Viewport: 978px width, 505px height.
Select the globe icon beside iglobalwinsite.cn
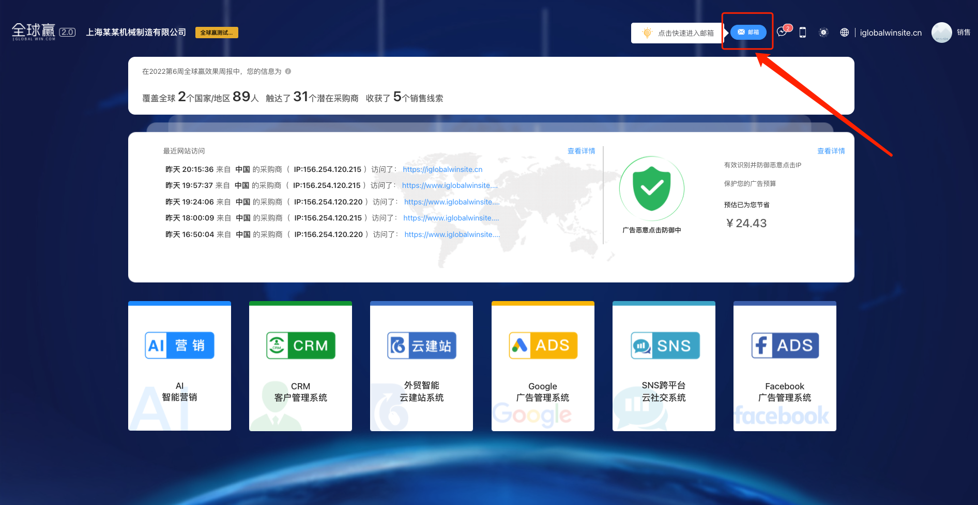pos(844,33)
